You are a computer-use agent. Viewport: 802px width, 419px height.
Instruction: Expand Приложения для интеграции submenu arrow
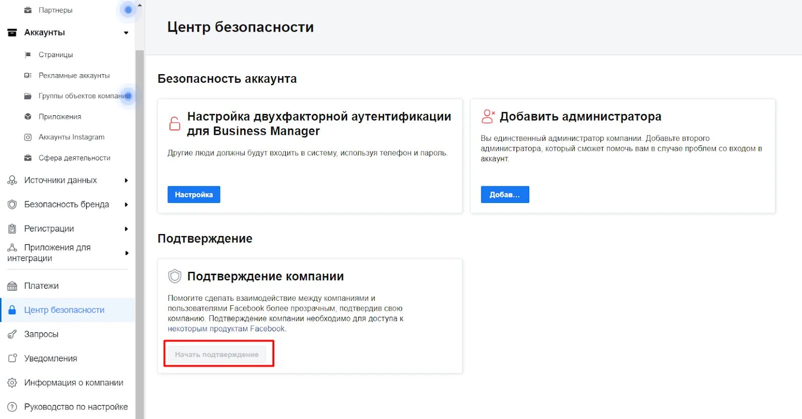126,253
